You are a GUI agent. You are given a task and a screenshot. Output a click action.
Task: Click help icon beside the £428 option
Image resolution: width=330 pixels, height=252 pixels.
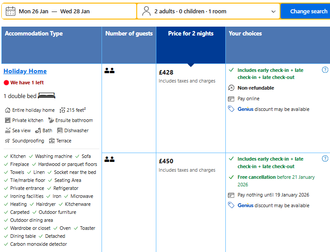pos(325,70)
